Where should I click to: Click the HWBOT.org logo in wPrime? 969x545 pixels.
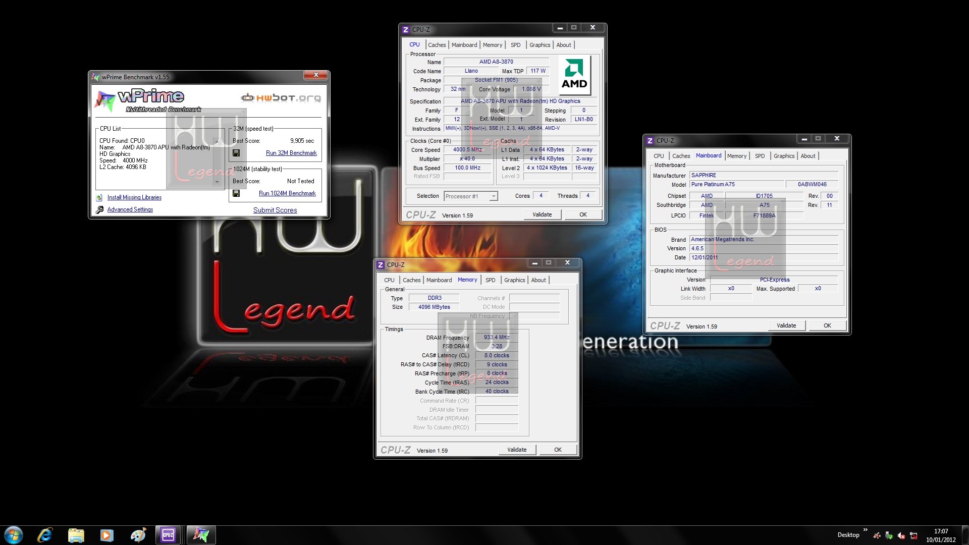pyautogui.click(x=281, y=97)
